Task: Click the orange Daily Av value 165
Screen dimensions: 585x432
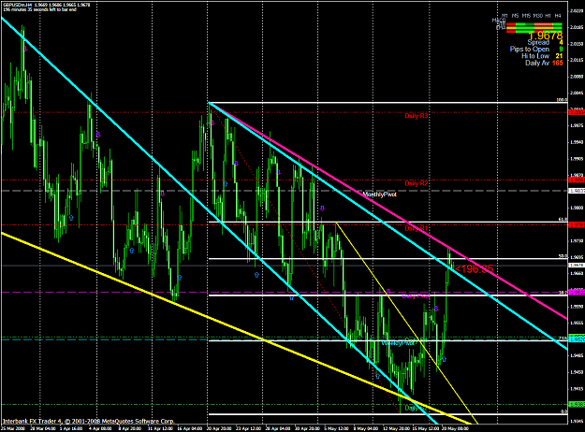Action: (558, 63)
